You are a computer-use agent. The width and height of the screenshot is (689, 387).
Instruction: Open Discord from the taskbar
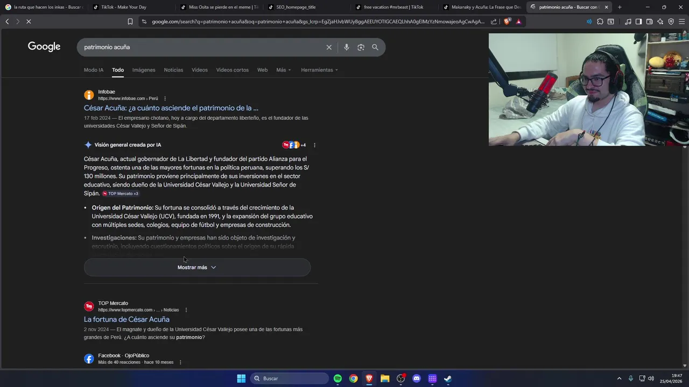click(x=416, y=378)
